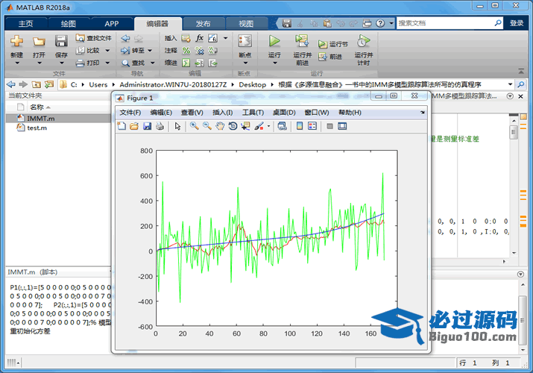Click the New (新建) file icon

16,42
